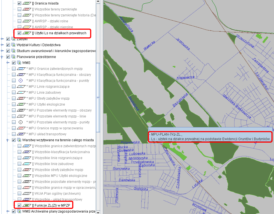
Task: Turn on MPU Użytki ekologiczne layer checkbox
Action: pyautogui.click(x=14, y=104)
